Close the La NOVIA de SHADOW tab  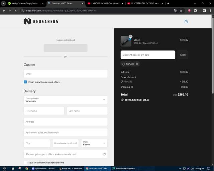pyautogui.click(x=122, y=3)
